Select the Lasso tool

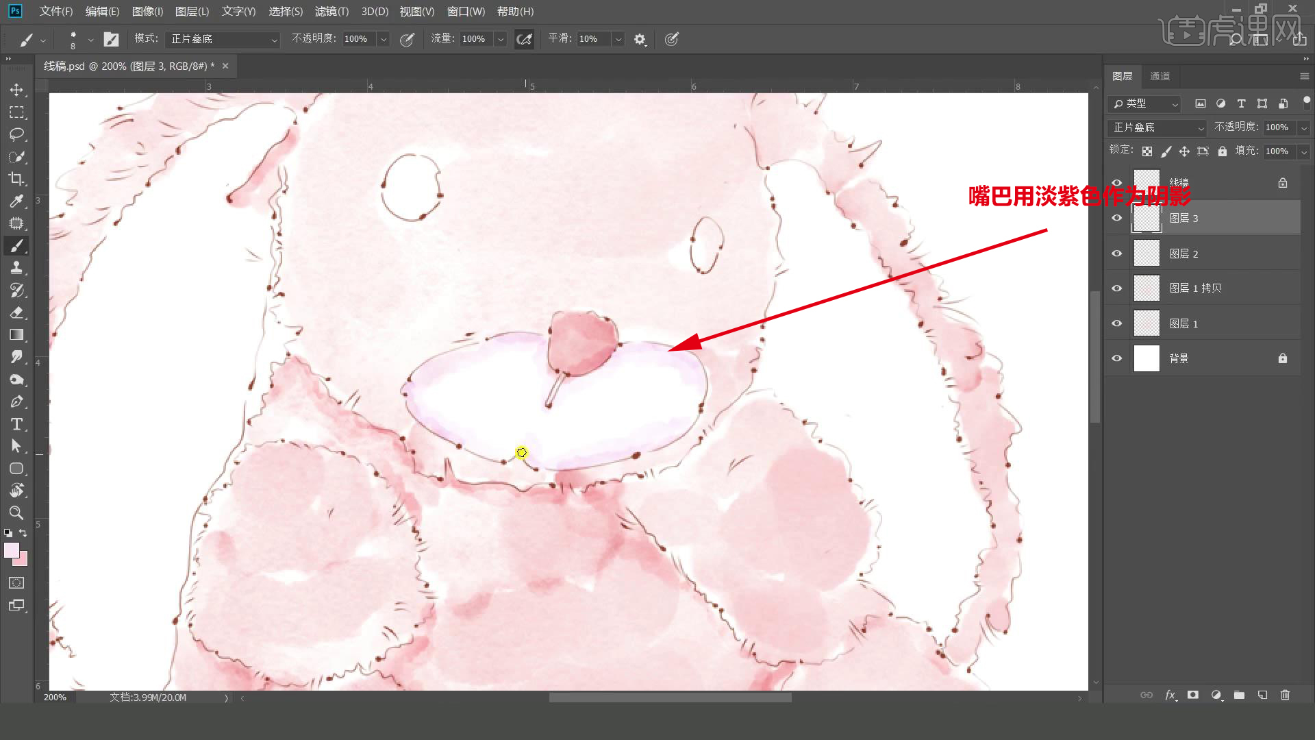click(x=16, y=134)
